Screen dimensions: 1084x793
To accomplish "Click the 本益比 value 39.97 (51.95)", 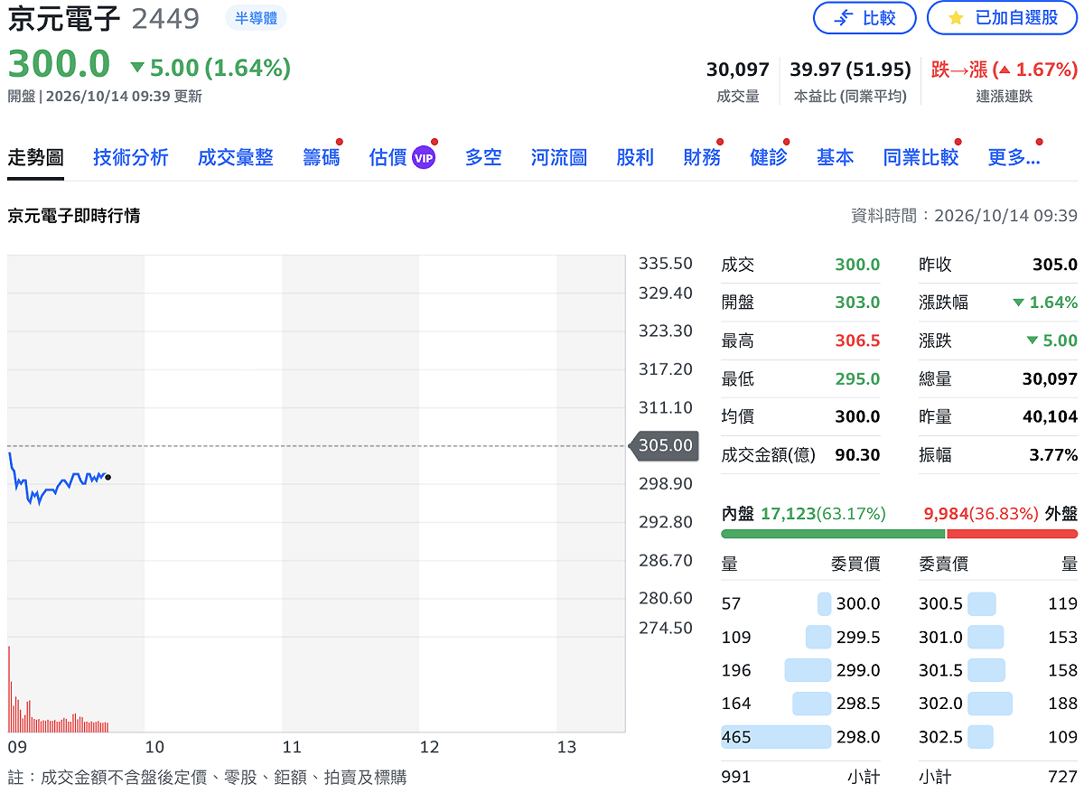I will [850, 70].
